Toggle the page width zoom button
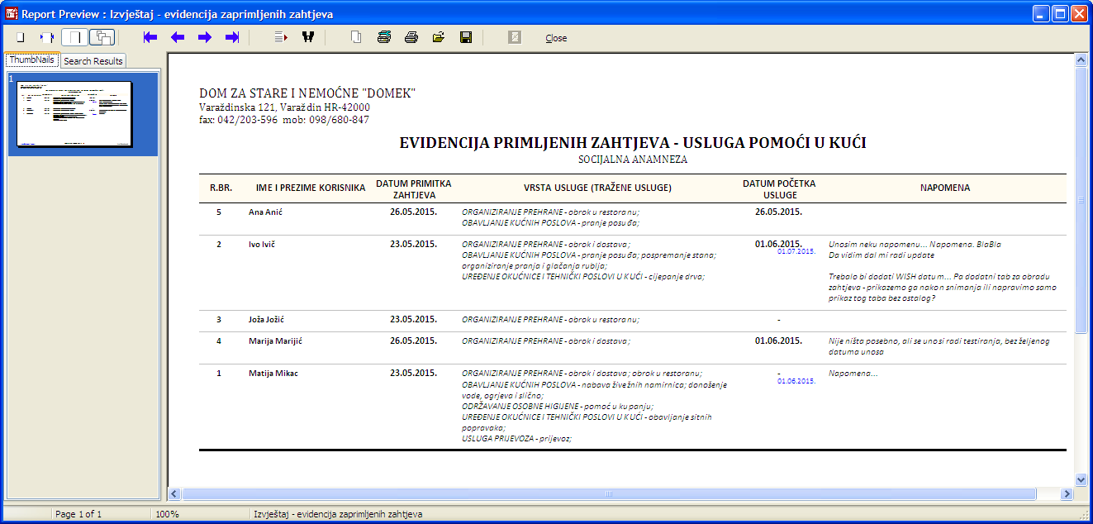This screenshot has width=1093, height=524. click(48, 37)
